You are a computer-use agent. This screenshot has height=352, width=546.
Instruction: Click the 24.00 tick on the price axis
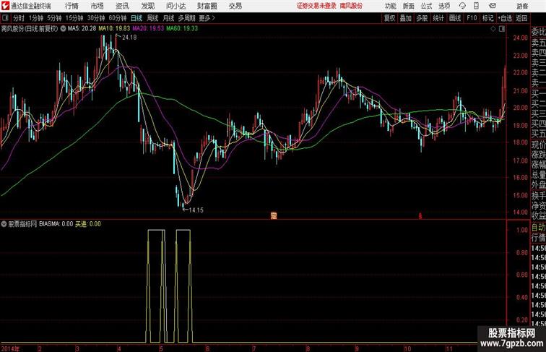[x=520, y=38]
